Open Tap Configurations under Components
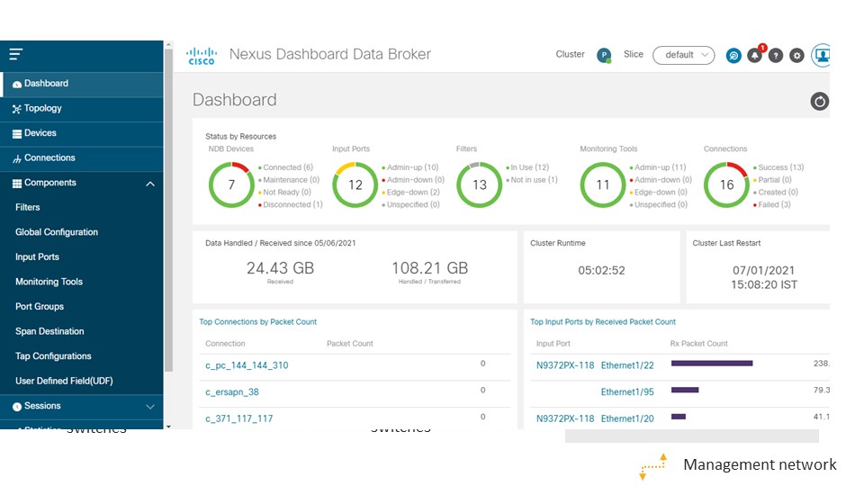 (53, 356)
